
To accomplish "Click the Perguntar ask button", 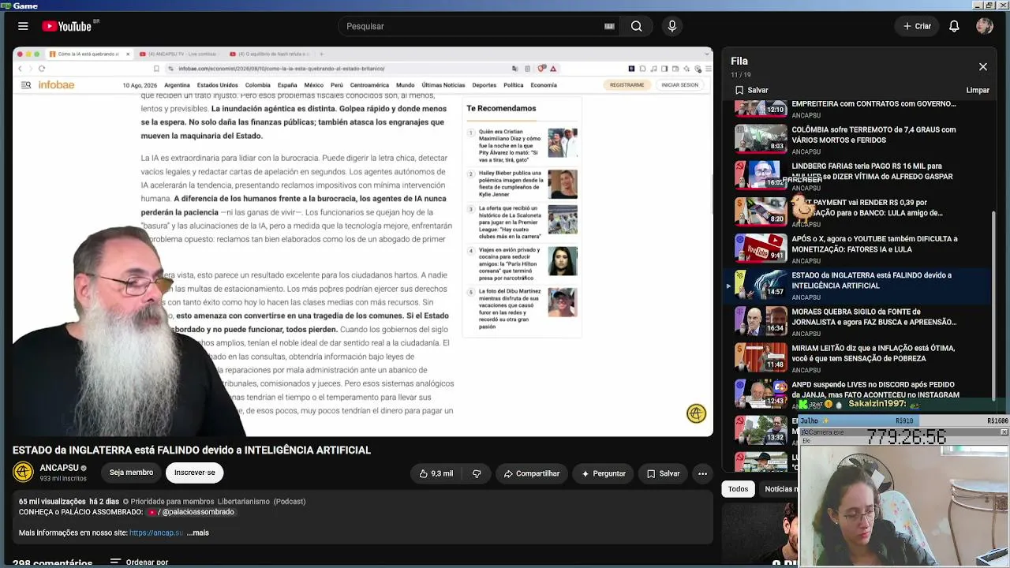I will click(x=604, y=473).
